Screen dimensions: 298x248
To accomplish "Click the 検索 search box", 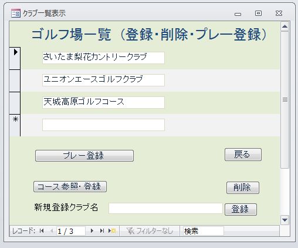I will coord(204,231).
